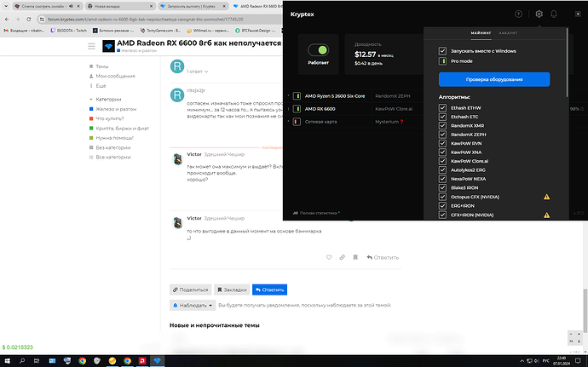Open the BTCFaucet.Design bookmark
The width and height of the screenshot is (588, 367).
coord(255,31)
